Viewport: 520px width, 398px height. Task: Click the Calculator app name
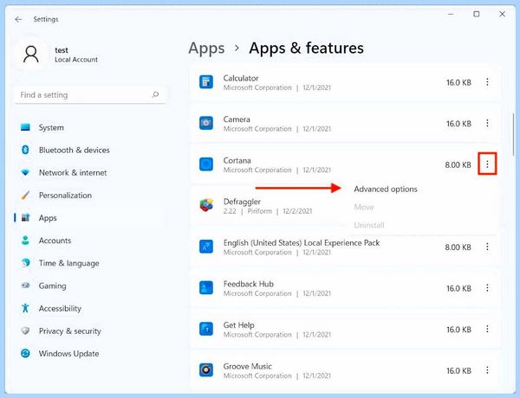241,78
